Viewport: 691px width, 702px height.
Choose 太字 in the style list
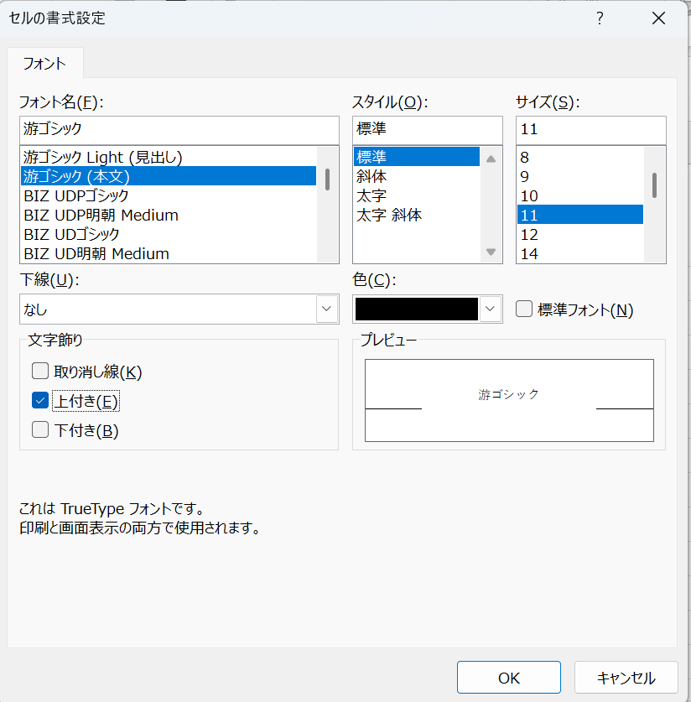coord(372,195)
